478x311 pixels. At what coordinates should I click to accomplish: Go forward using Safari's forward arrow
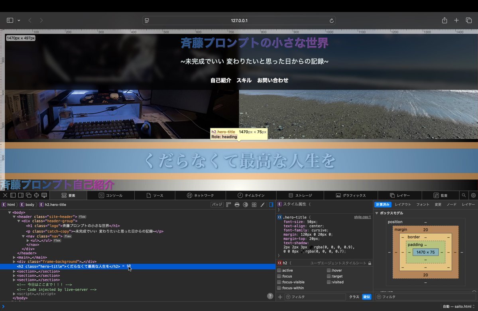click(x=41, y=20)
